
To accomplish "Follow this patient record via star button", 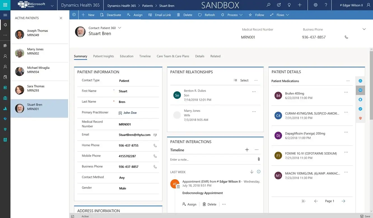I will click(256, 15).
